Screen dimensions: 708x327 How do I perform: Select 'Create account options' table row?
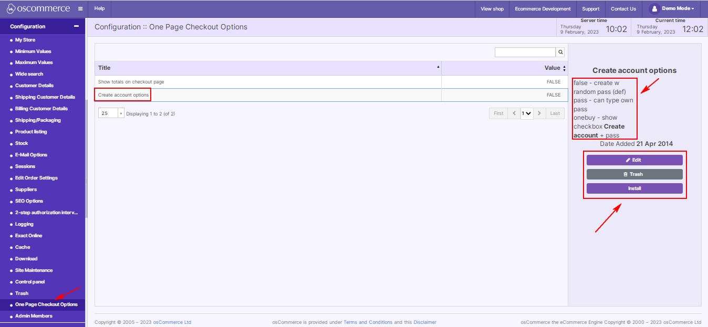coord(331,95)
